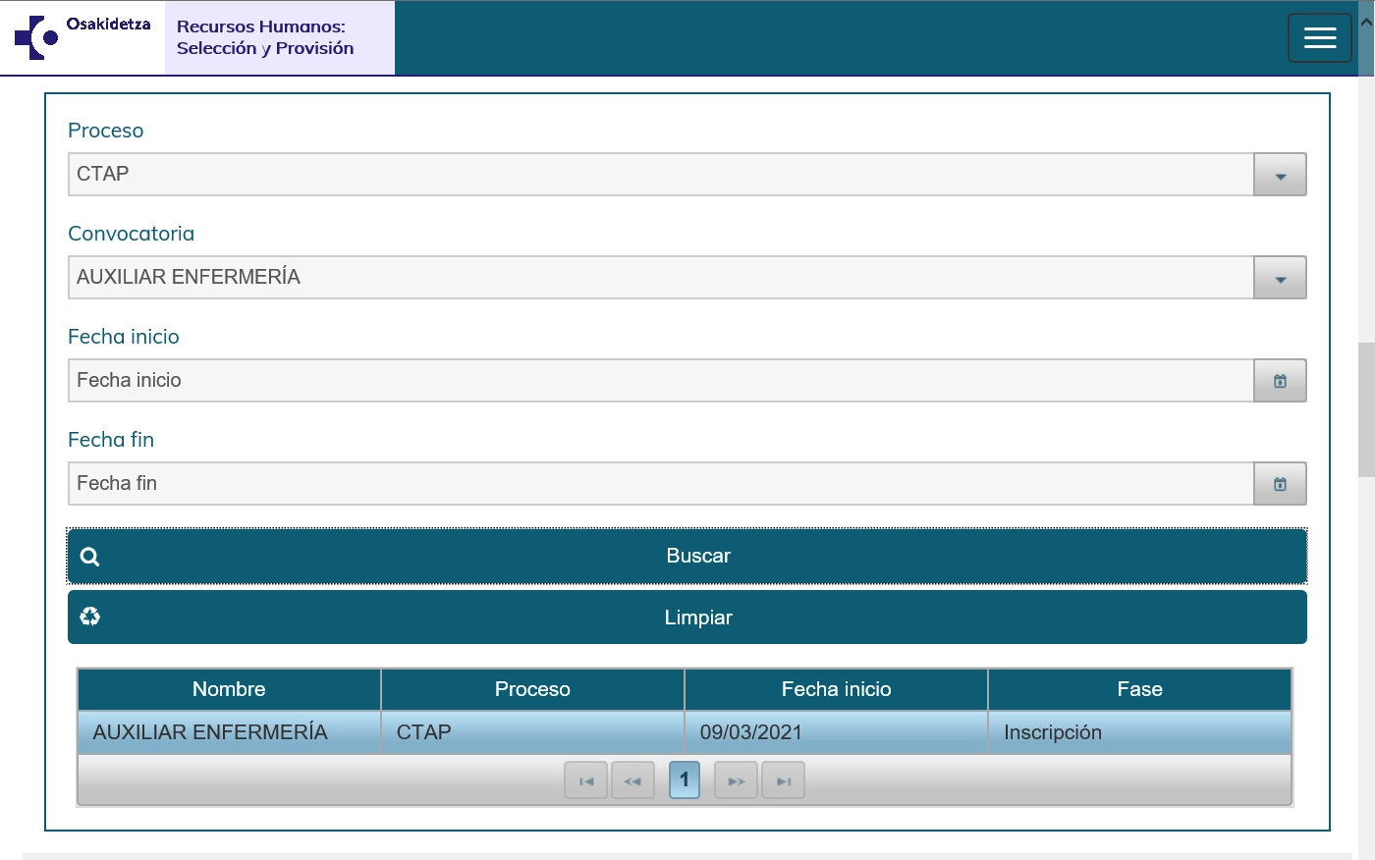Sort by the Proceso column header
Image resolution: width=1375 pixels, height=860 pixels.
pyautogui.click(x=532, y=689)
